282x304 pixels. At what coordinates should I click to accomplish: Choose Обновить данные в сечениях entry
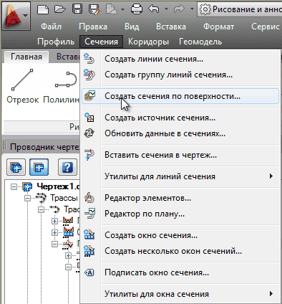180,133
